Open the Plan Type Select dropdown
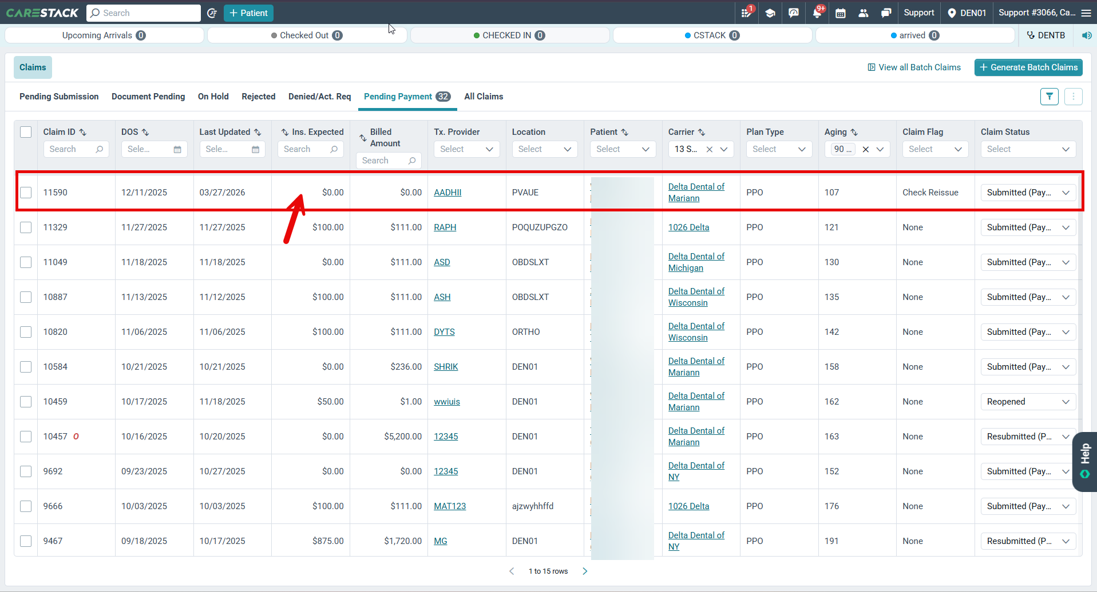The height and width of the screenshot is (592, 1097). [779, 149]
